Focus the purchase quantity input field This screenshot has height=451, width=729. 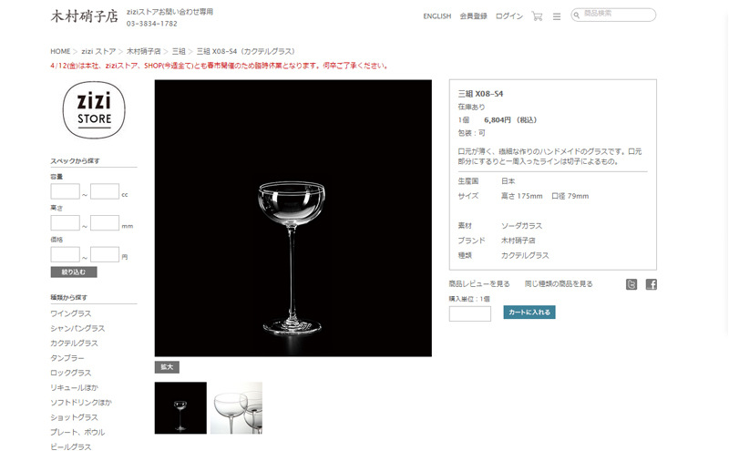coord(469,313)
